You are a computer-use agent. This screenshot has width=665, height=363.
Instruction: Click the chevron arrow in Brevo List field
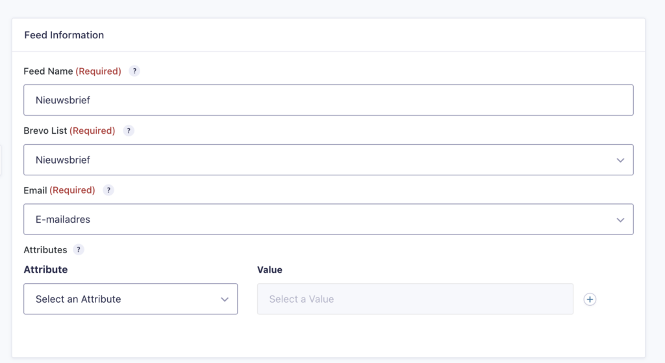[620, 160]
